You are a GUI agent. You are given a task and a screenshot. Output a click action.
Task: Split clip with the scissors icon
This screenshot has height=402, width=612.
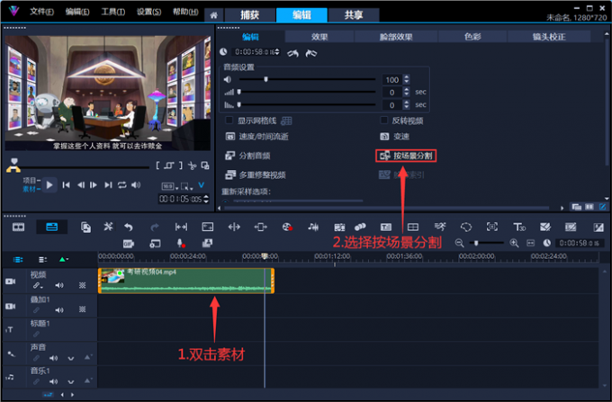point(192,165)
